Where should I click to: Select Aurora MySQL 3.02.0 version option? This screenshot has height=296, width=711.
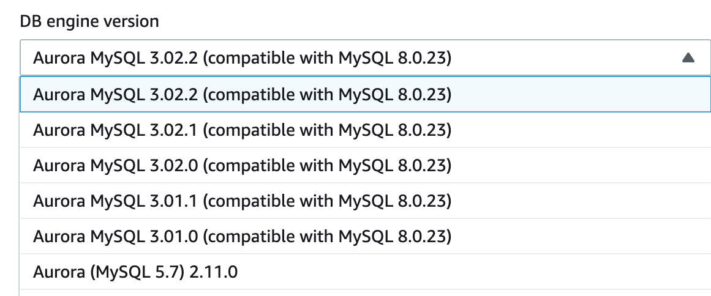(x=243, y=165)
